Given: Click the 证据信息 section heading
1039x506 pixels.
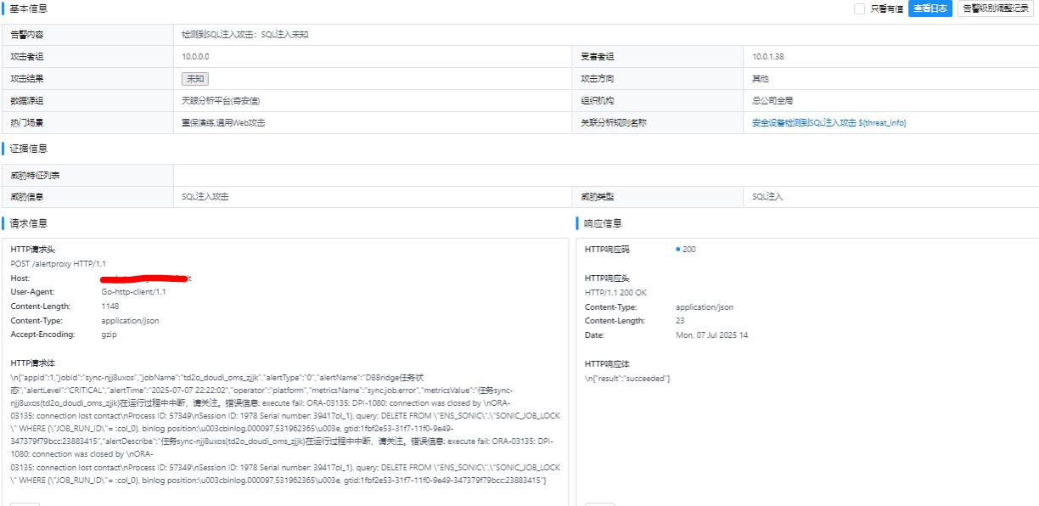Looking at the screenshot, I should pyautogui.click(x=28, y=149).
